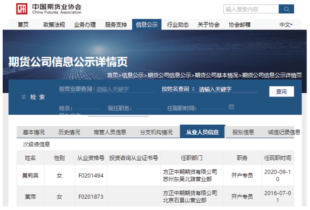Click the 现任职务 filter field
This screenshot has width=310, height=210.
pyautogui.click(x=148, y=108)
